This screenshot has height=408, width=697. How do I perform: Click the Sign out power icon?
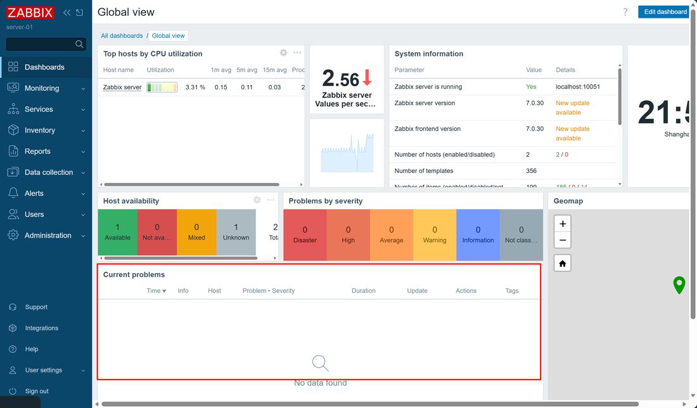[13, 391]
